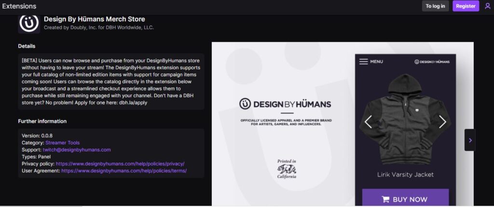Click the To log in button
Screen dimensions: 494x207
tap(436, 6)
